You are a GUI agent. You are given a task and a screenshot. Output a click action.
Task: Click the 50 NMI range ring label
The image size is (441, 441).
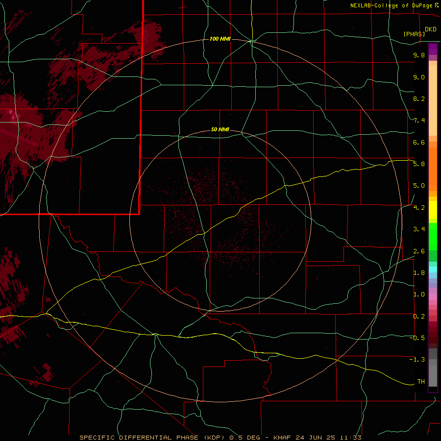tap(220, 130)
